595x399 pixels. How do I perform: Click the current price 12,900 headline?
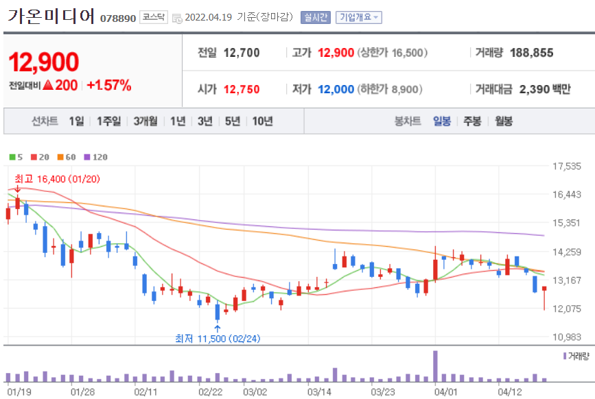[x=44, y=62]
